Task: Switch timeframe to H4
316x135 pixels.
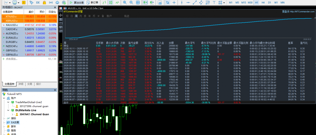Action: [x=263, y=2]
